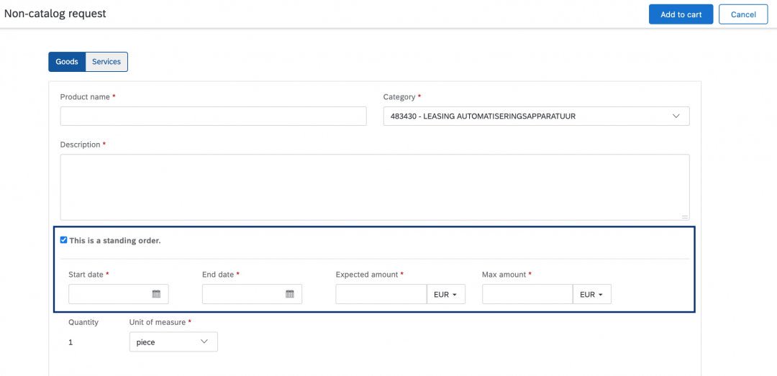Click the Quantity value '1'
The image size is (777, 376).
click(71, 342)
